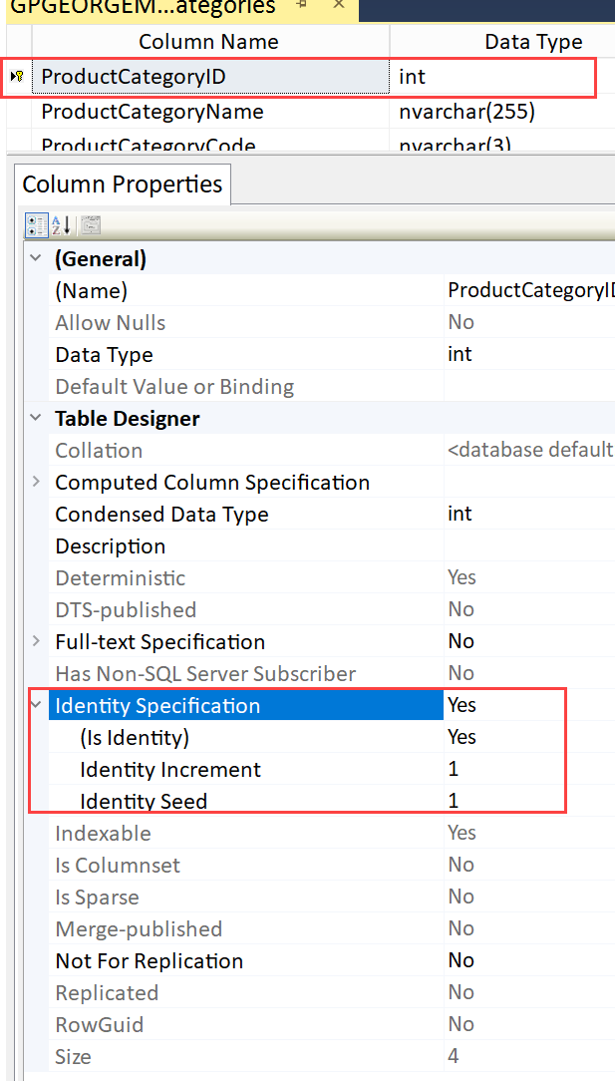Close the table designer tab
This screenshot has width=615, height=1081.
(x=339, y=6)
